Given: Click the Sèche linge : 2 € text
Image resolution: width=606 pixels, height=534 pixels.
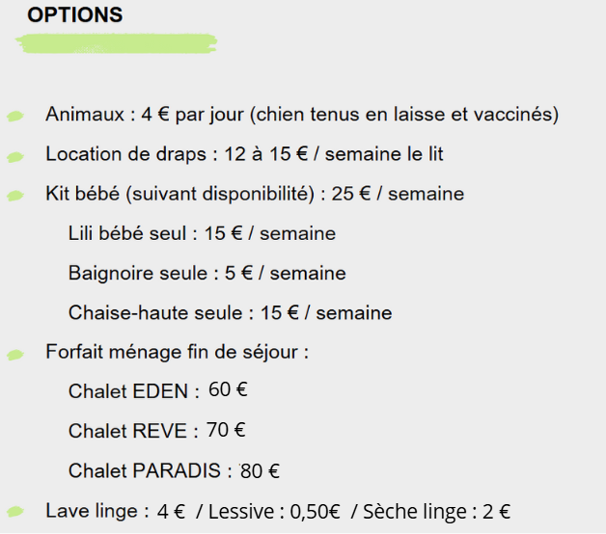Looking at the screenshot, I should 436,512.
